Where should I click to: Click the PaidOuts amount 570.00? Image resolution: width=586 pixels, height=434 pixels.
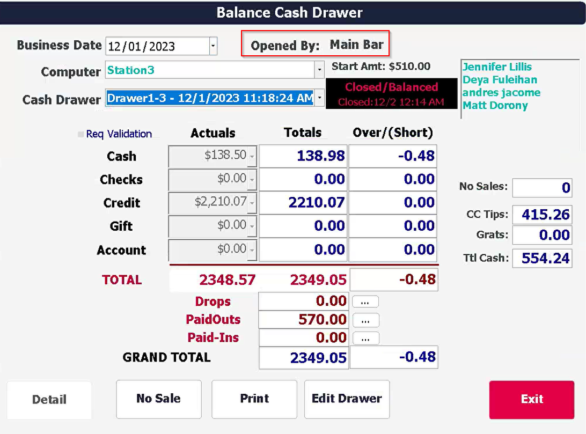304,320
